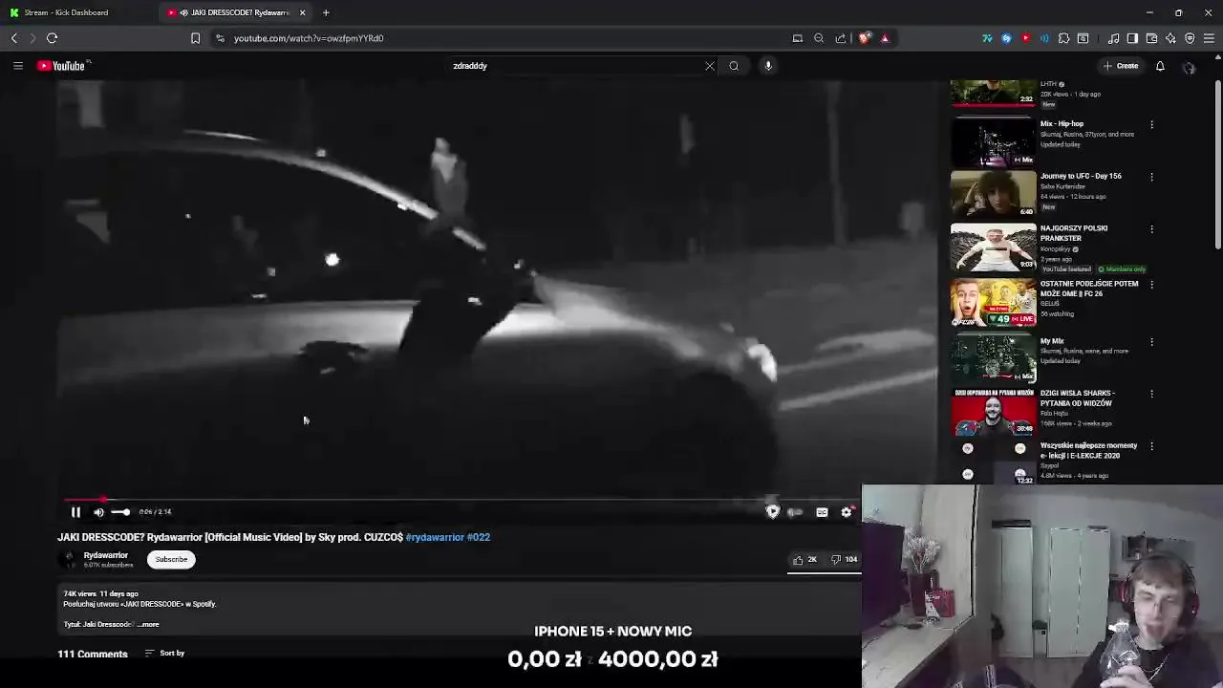Toggle subtitles/captions button in player
Screen dimensions: 1223x688
(822, 512)
